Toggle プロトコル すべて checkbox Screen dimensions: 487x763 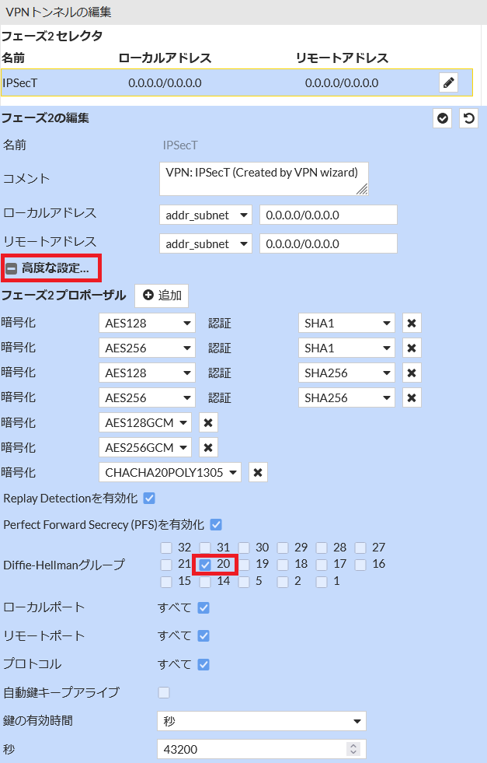tap(203, 664)
